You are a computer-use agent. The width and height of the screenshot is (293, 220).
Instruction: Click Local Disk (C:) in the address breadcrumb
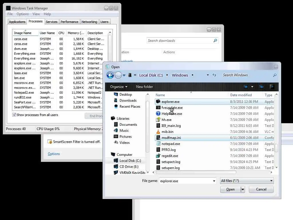click(x=151, y=75)
